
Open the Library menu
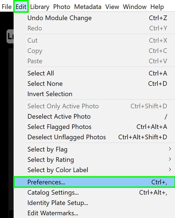coord(40,7)
